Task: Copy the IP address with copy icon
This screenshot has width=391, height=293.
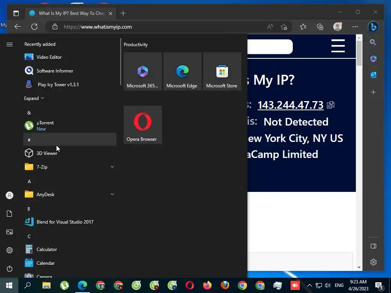Action: (330, 105)
